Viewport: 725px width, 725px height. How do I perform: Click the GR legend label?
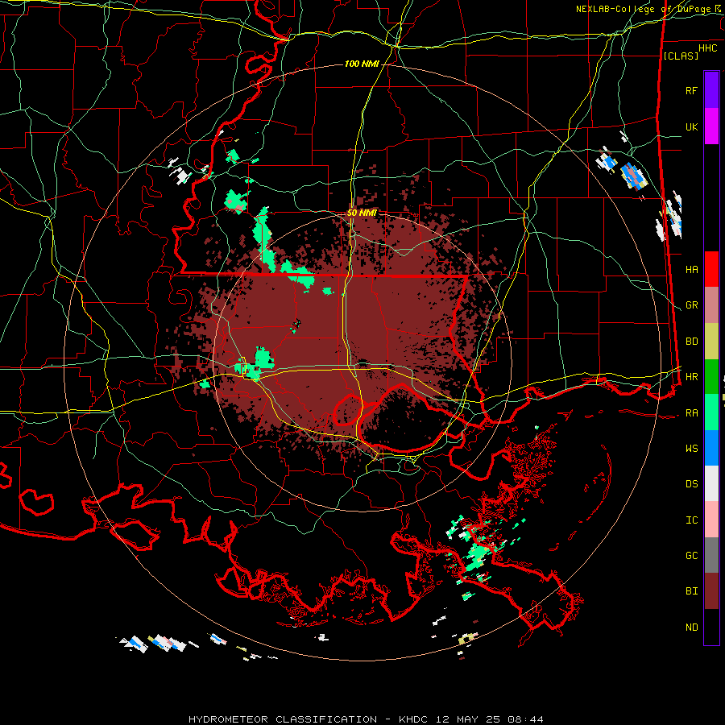pos(692,305)
